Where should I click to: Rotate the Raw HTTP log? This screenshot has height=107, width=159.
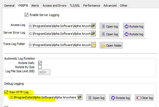[120, 98]
